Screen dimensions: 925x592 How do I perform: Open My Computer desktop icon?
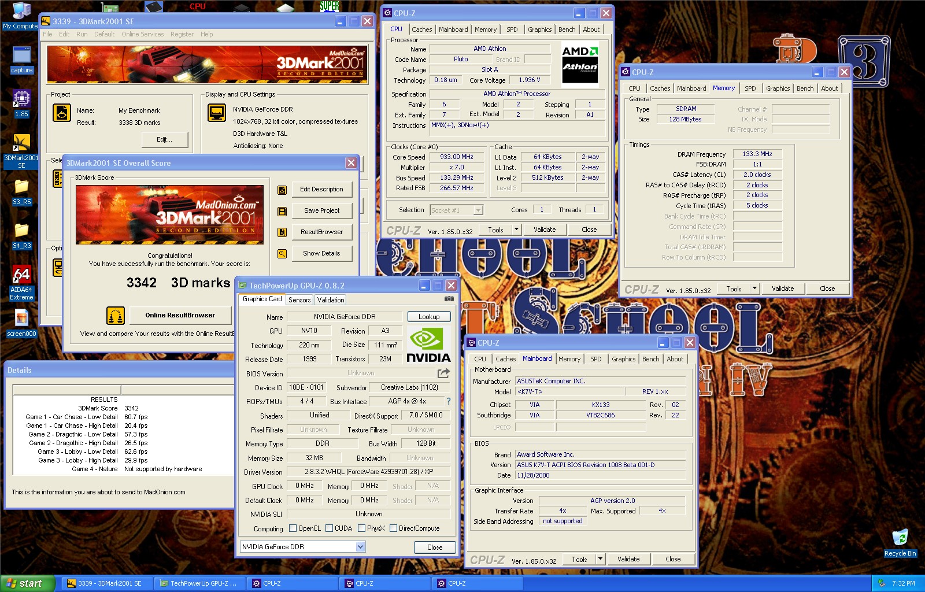click(21, 15)
